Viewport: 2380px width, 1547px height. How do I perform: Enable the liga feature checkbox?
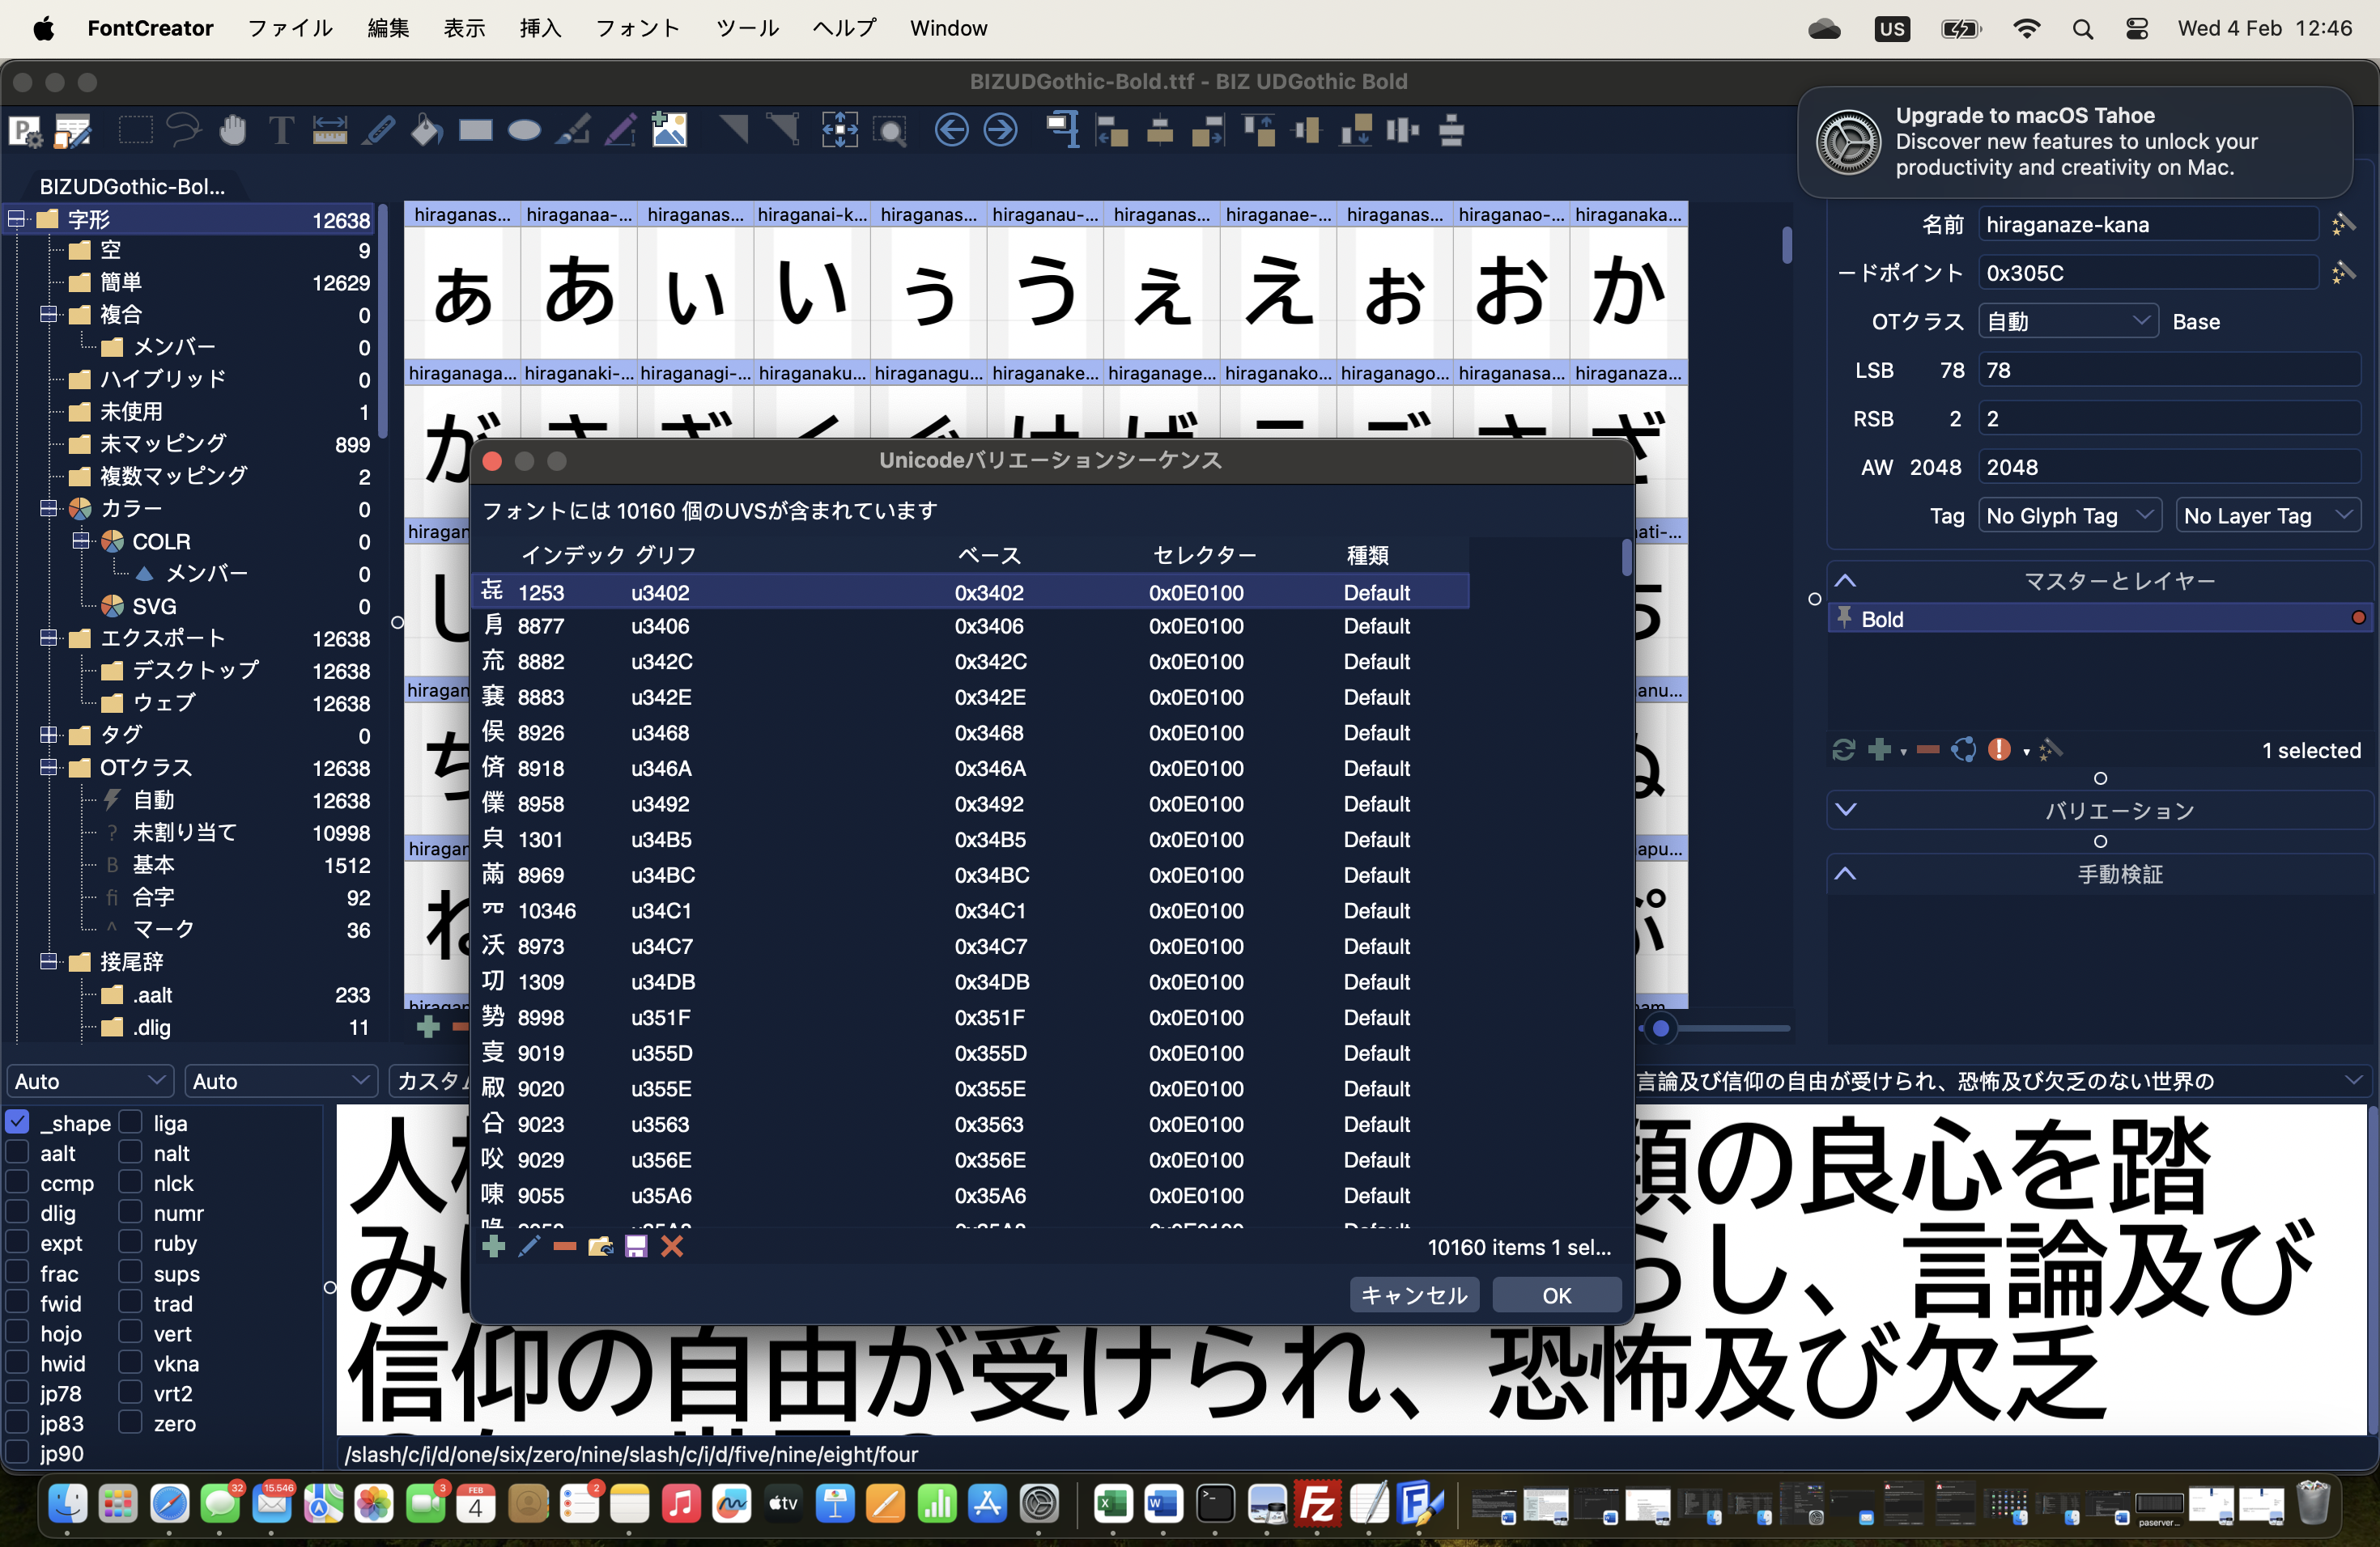(131, 1122)
